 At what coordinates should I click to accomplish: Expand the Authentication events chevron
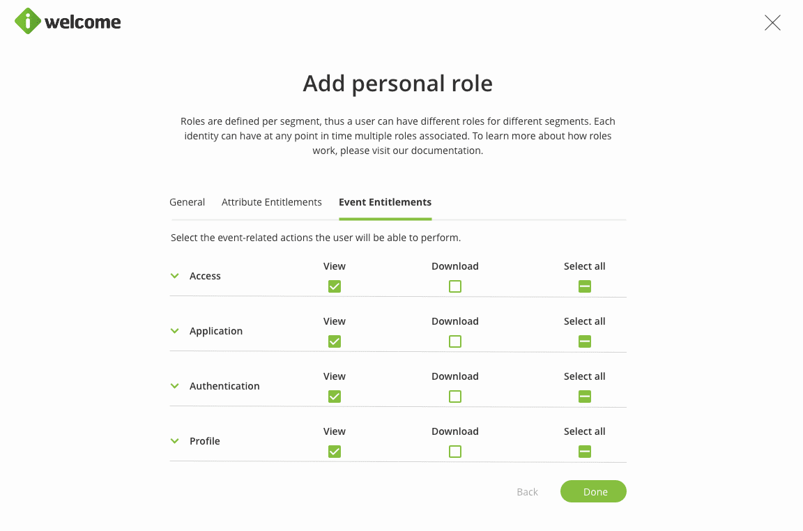point(175,386)
